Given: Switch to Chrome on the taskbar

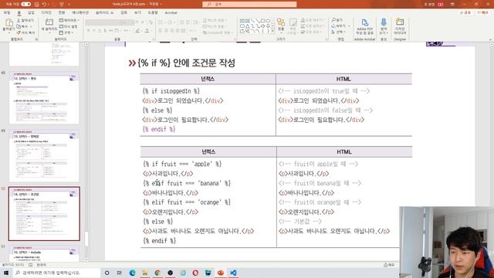Looking at the screenshot, I should click(157, 273).
